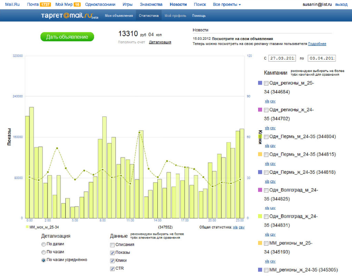Download the Общая статистика xls file
Image resolution: width=352 pixels, height=276 pixels.
coord(235,227)
